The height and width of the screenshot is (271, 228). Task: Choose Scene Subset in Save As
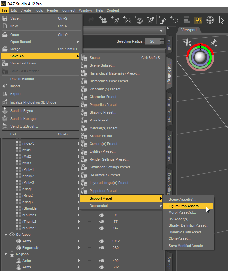(x=122, y=65)
